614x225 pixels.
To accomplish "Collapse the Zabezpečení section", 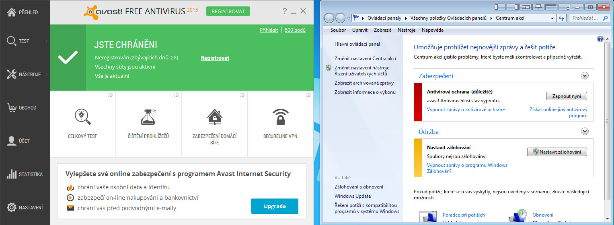I will pos(585,76).
